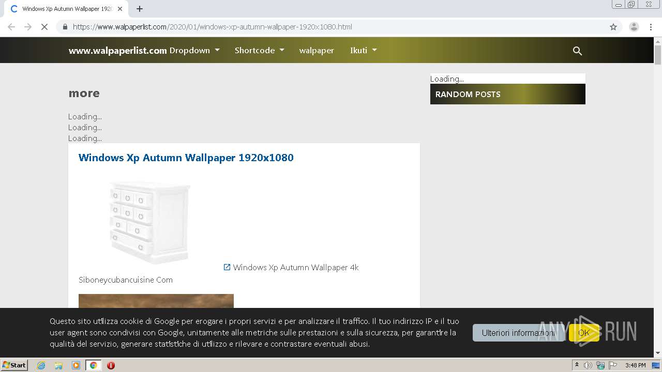Accept cookies with OK button

(x=584, y=333)
